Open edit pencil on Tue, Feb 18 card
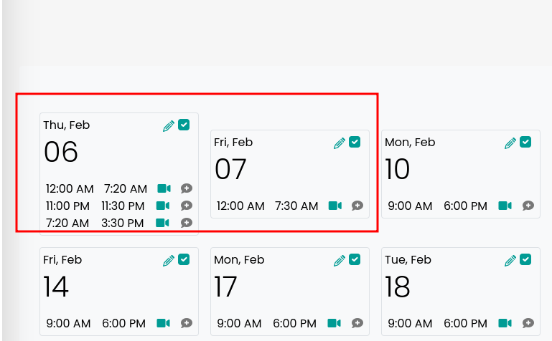The image size is (552, 341). 510,260
